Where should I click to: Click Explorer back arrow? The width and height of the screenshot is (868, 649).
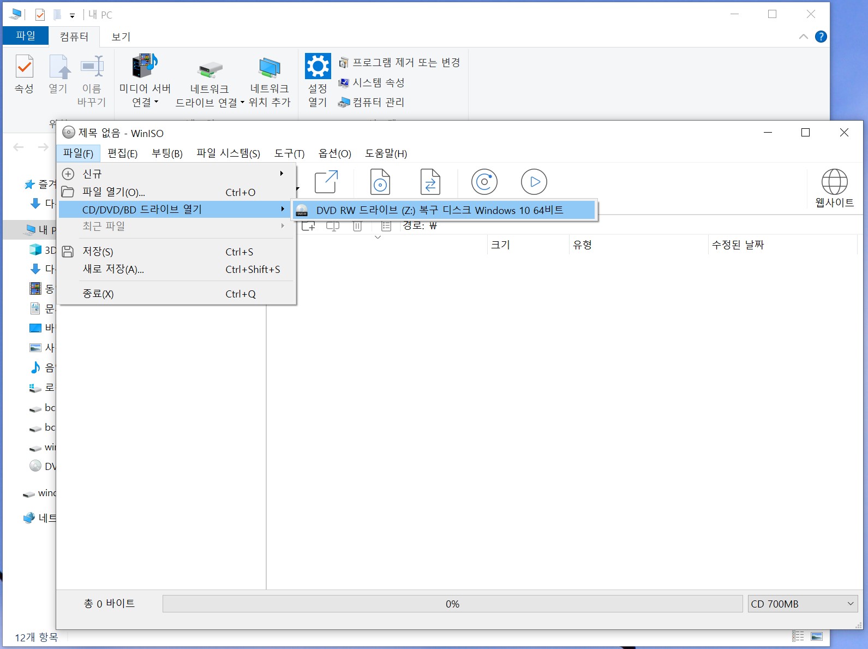pyautogui.click(x=19, y=147)
